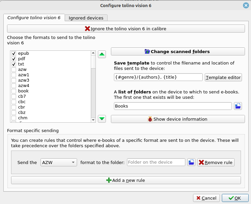Select the Configure tolino vision 6 tab
Viewport: 251px width, 204px height.
(34, 18)
